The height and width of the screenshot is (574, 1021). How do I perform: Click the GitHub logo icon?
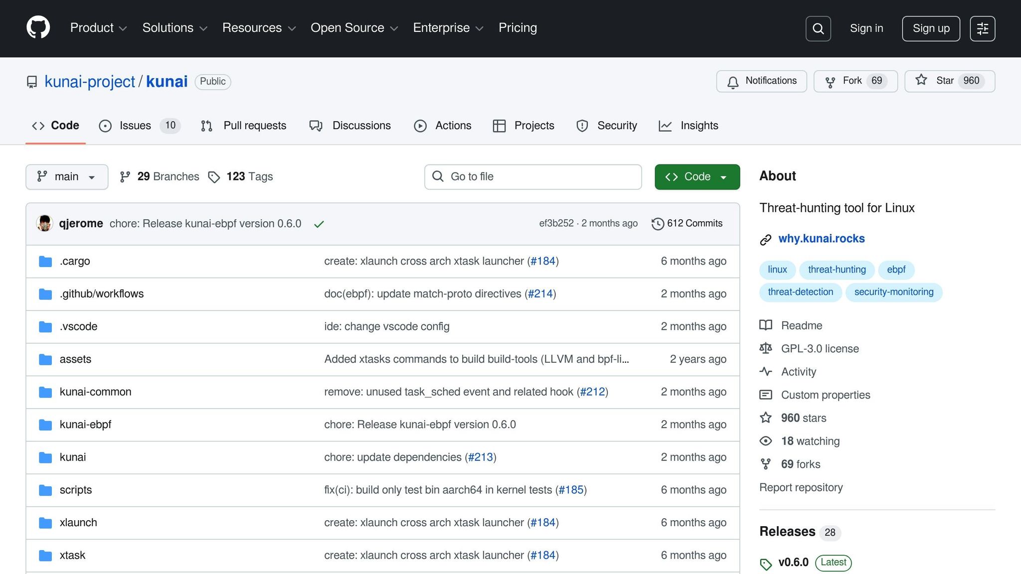pyautogui.click(x=38, y=27)
